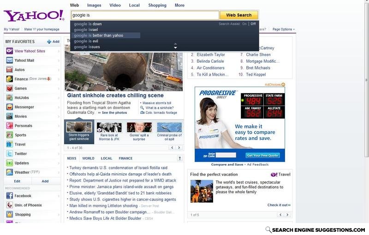Click the See the photos link
This screenshot has height=235, width=369.
point(114,113)
